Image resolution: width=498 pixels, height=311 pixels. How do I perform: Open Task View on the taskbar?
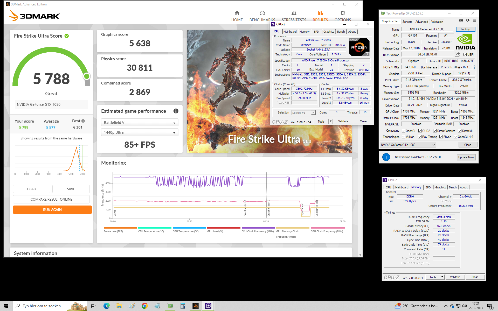(x=93, y=306)
